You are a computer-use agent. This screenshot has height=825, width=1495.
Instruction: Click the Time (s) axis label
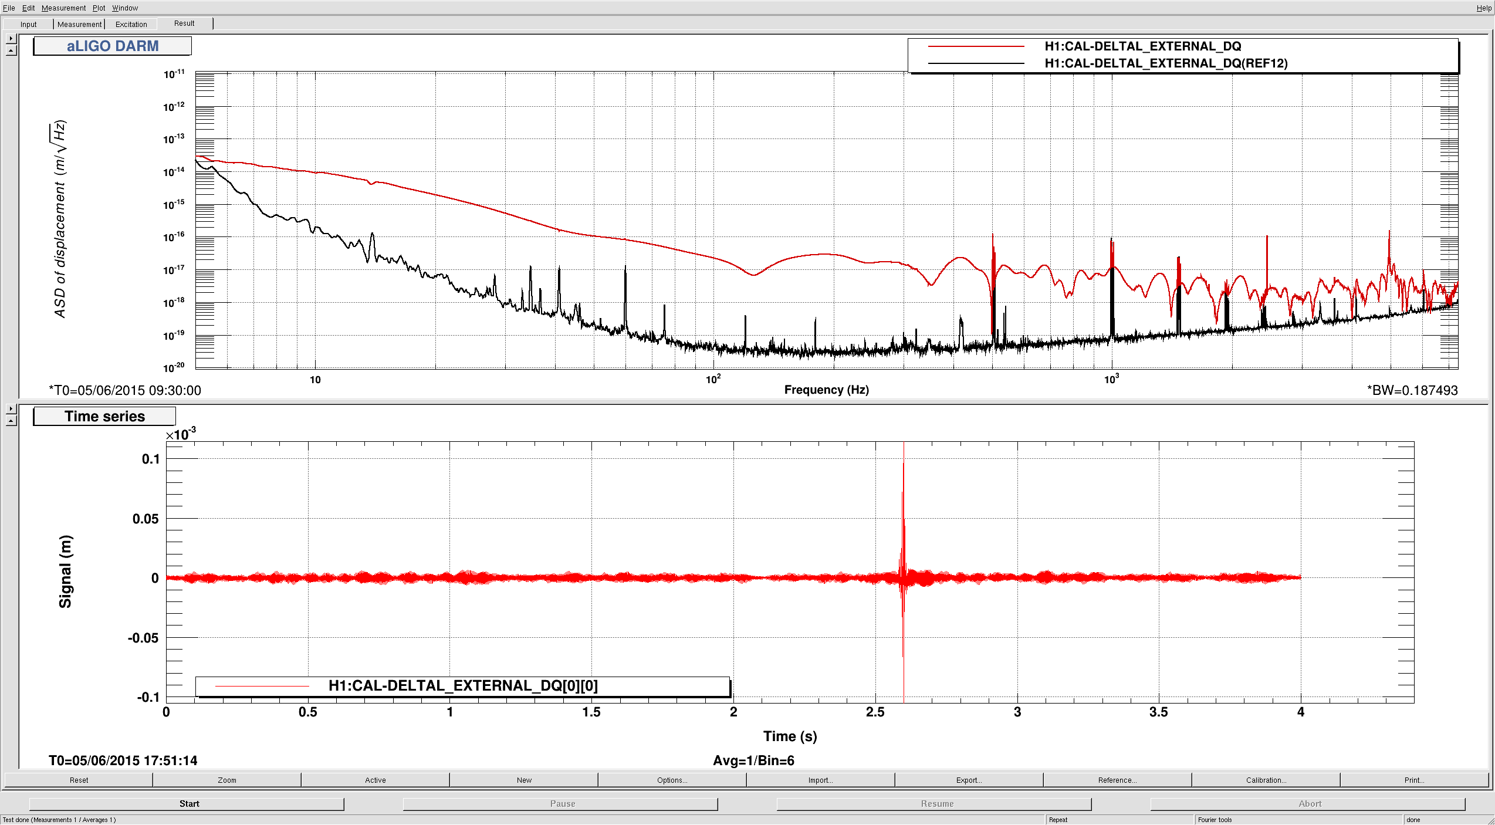pos(790,736)
